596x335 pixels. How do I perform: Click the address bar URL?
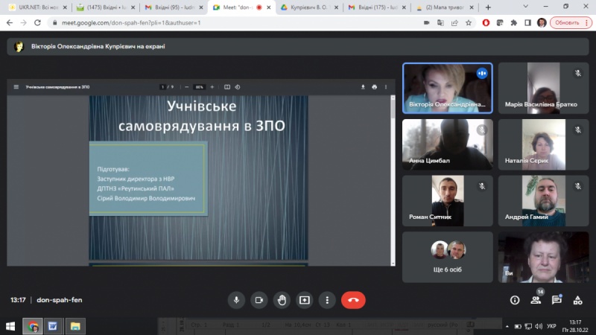point(131,23)
